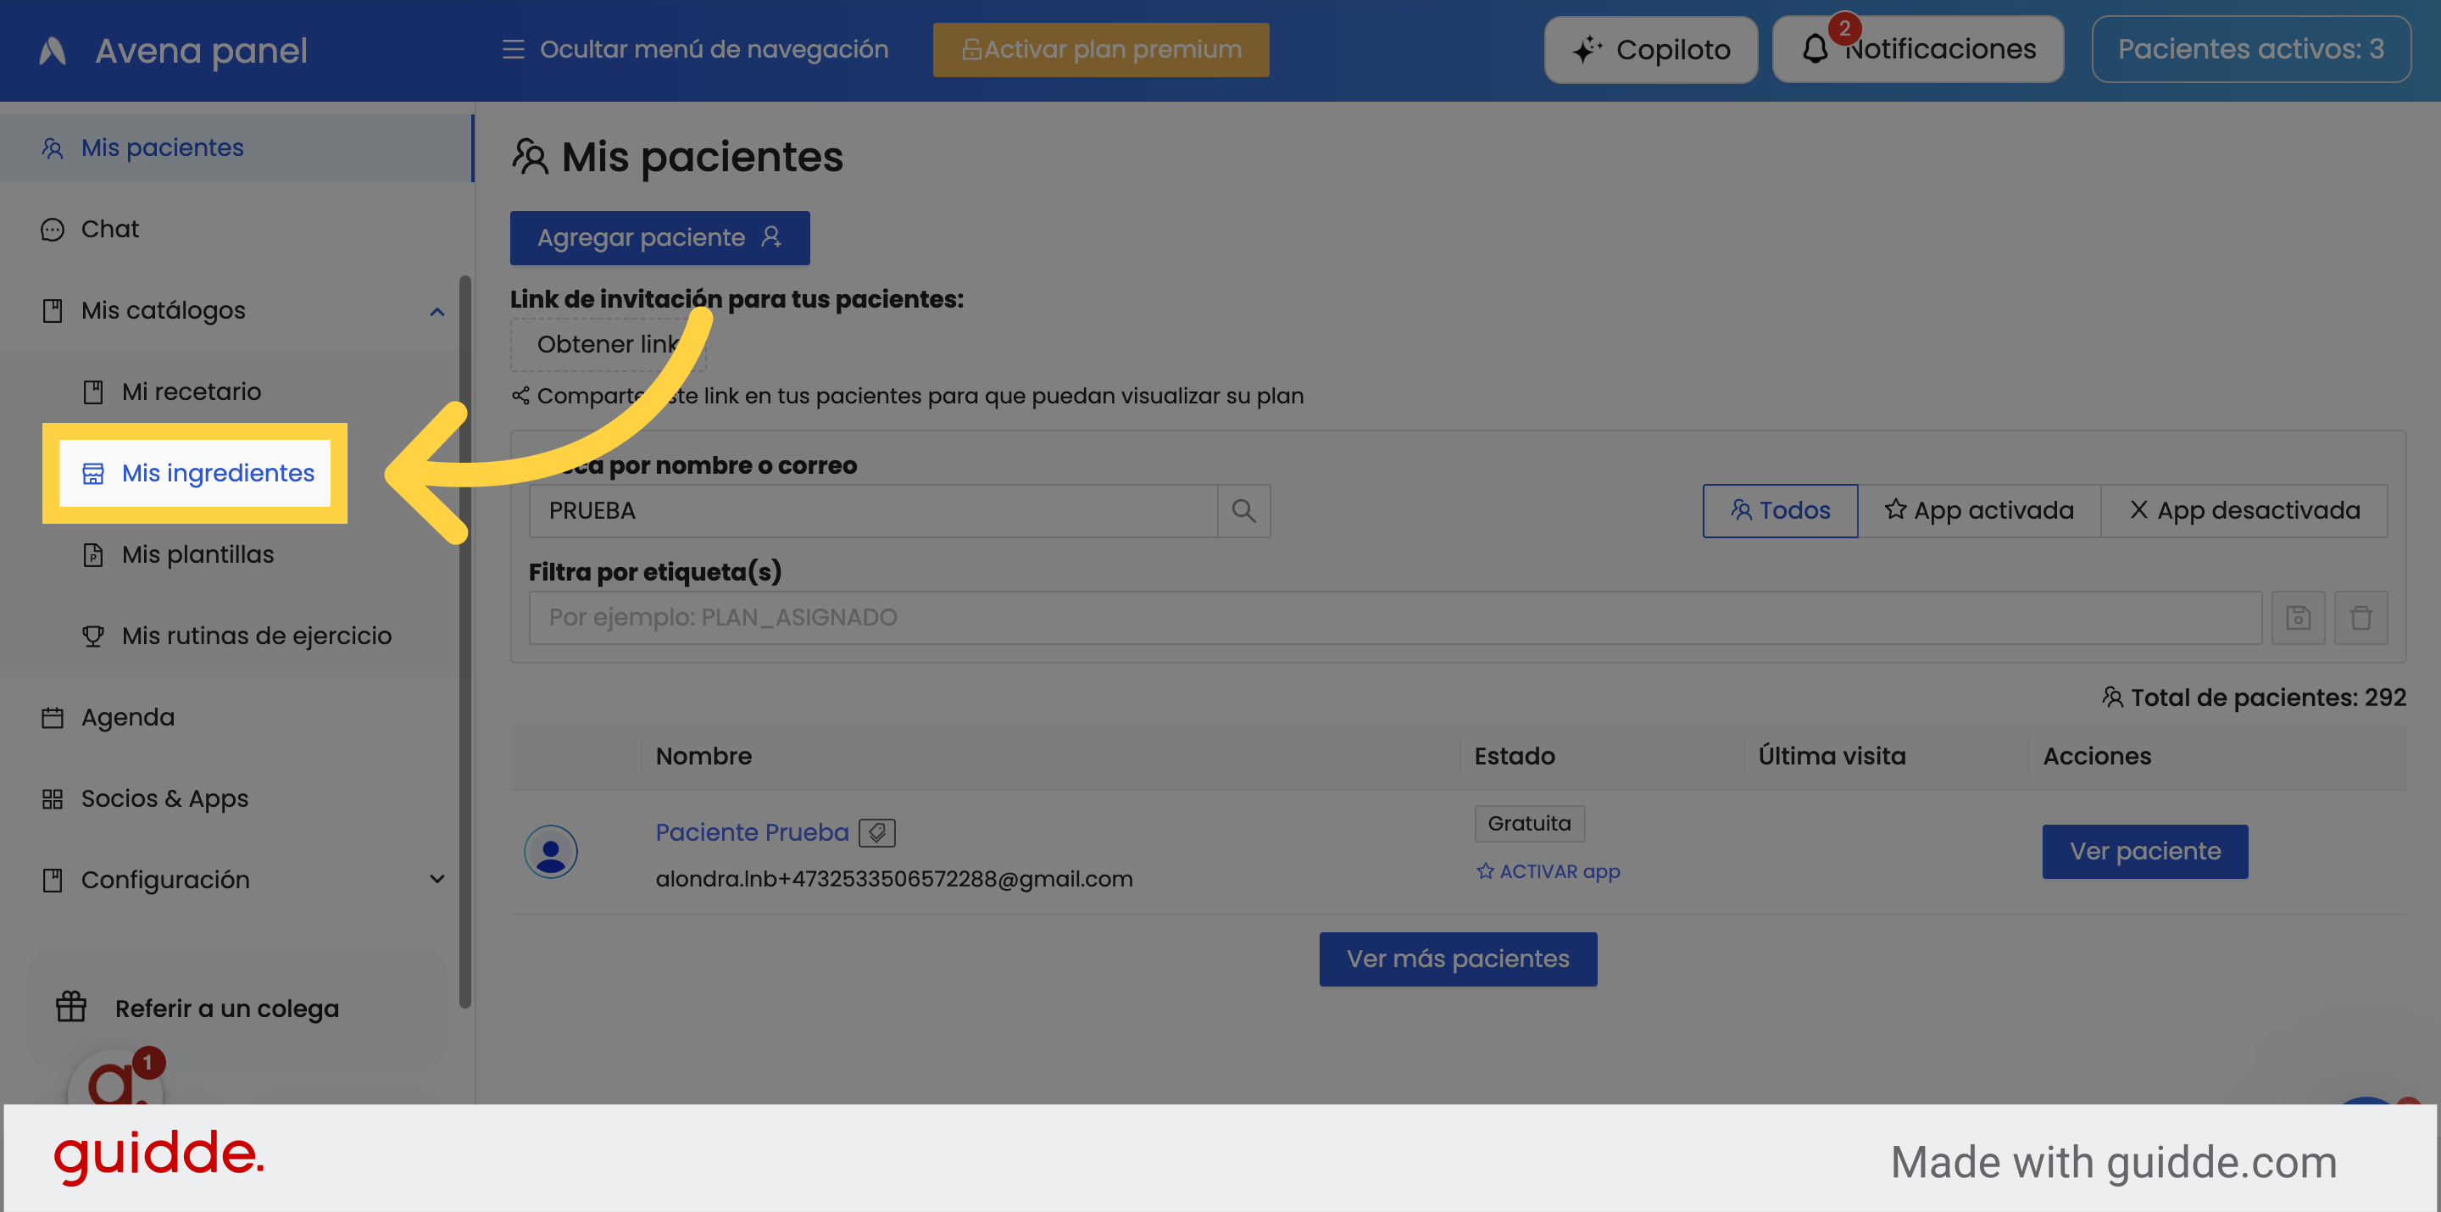Select the App desactivada filter
Screen dimensions: 2441x1212
click(x=2243, y=511)
